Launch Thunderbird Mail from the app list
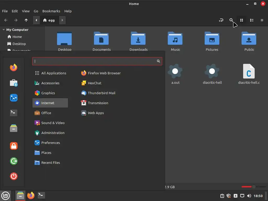This screenshot has height=201, width=268. coord(98,93)
